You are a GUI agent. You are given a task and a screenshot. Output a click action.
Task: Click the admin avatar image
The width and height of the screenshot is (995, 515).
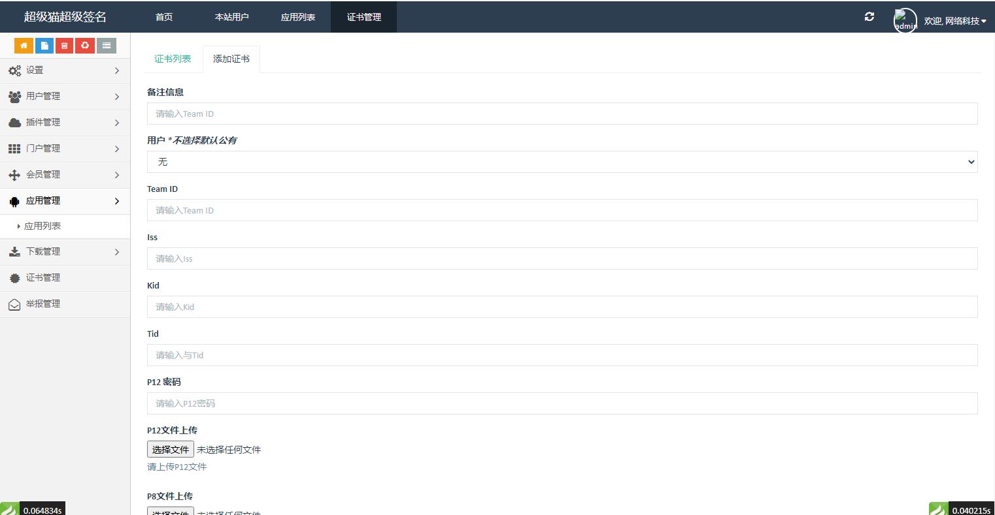click(x=905, y=20)
